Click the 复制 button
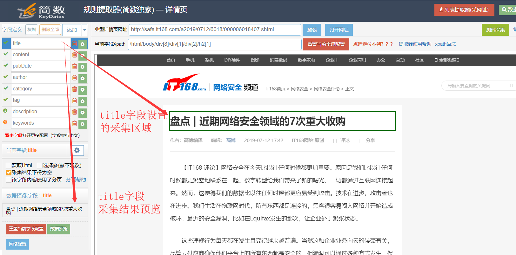The width and height of the screenshot is (516, 255). [32, 29]
